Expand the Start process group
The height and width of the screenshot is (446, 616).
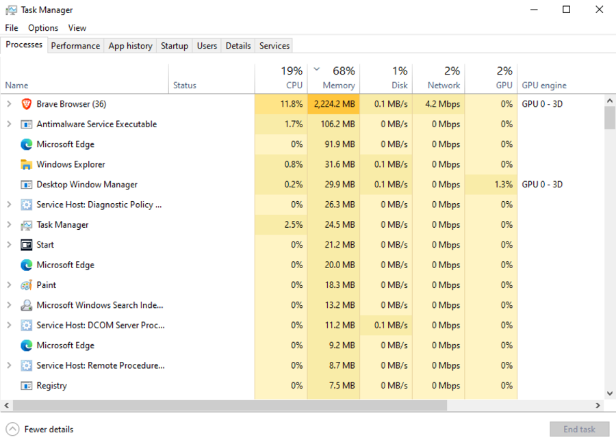(9, 245)
